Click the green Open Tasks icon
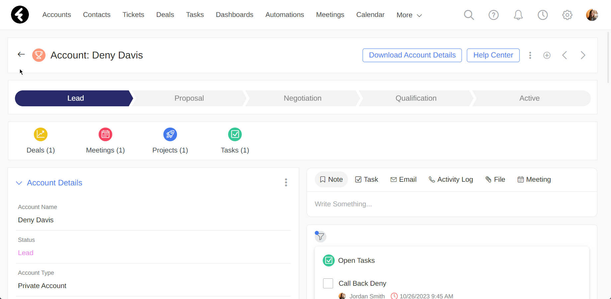Image resolution: width=611 pixels, height=299 pixels. click(x=329, y=260)
